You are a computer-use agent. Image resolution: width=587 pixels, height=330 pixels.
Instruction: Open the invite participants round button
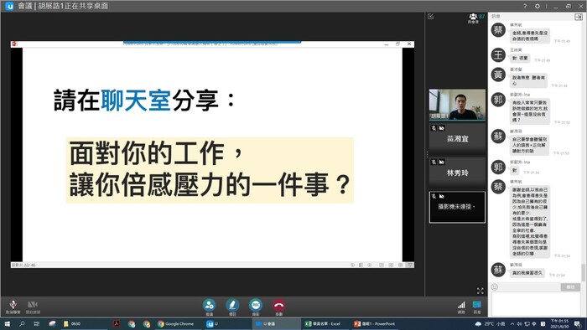[x=210, y=306]
